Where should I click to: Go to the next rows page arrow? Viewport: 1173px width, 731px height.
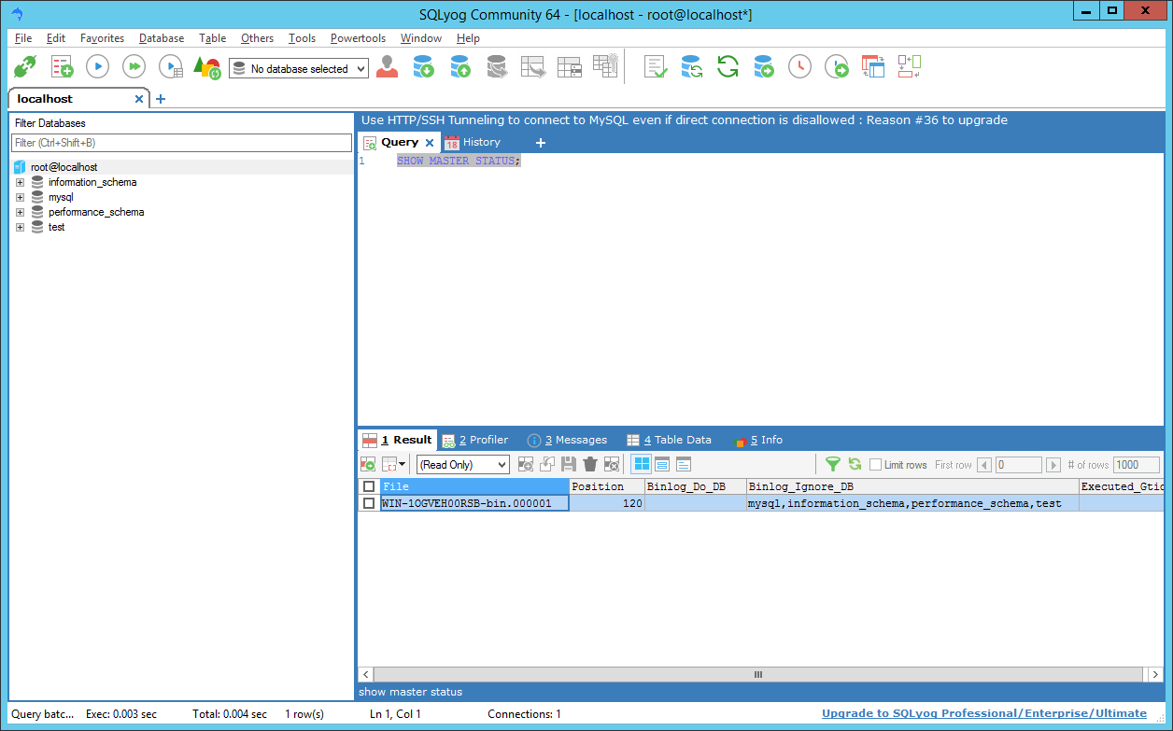click(x=1053, y=465)
